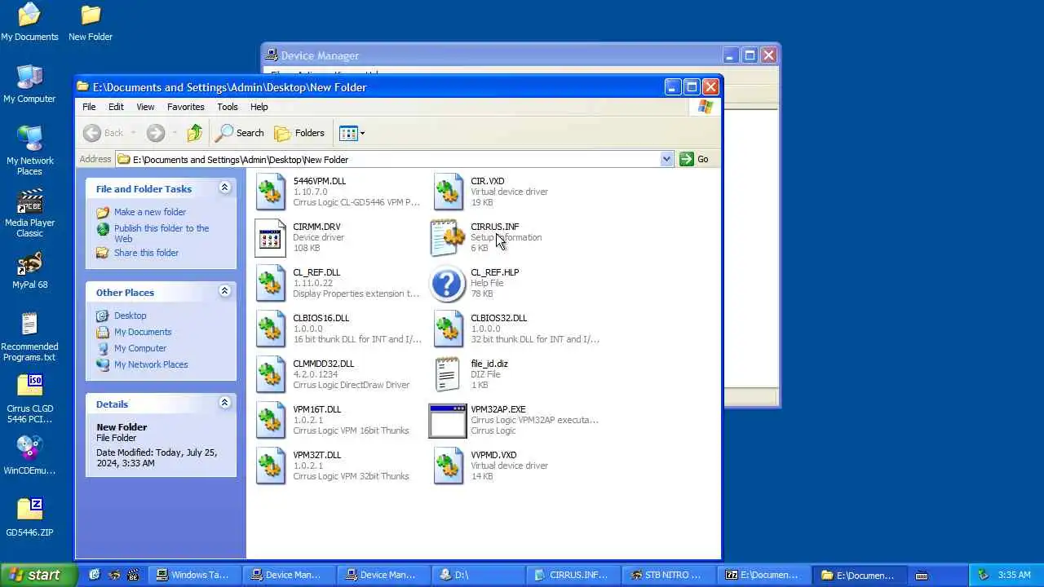This screenshot has width=1044, height=587.
Task: Click Publish this folder to the Web
Action: (x=161, y=233)
